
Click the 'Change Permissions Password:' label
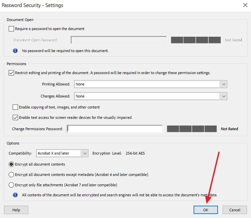(37, 129)
